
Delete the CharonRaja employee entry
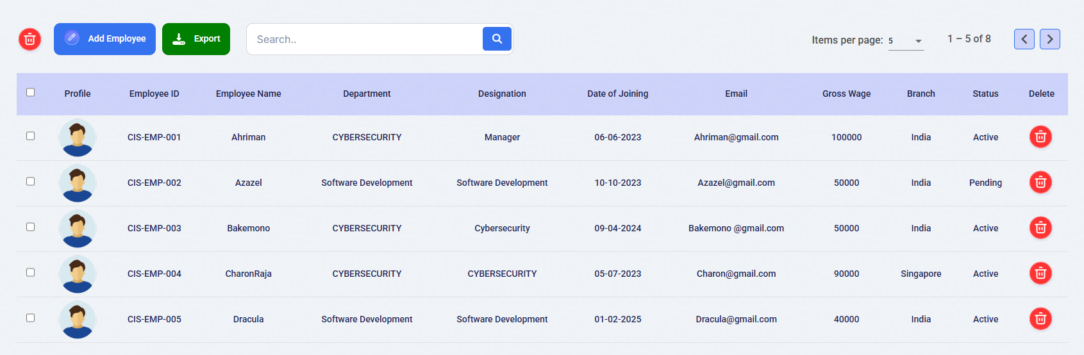click(1040, 273)
